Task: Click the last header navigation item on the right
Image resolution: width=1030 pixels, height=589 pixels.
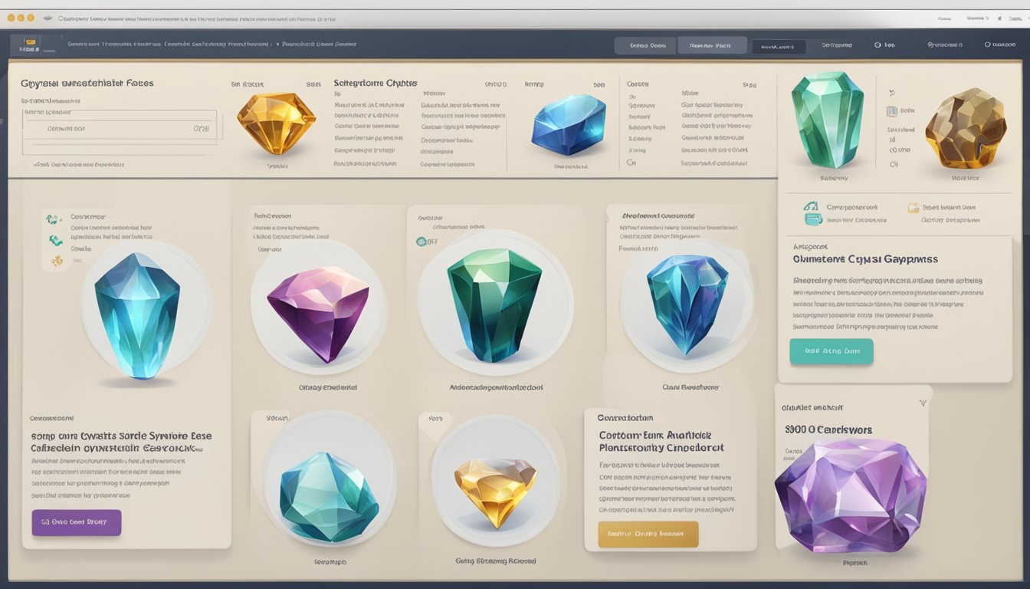Action: (x=999, y=44)
